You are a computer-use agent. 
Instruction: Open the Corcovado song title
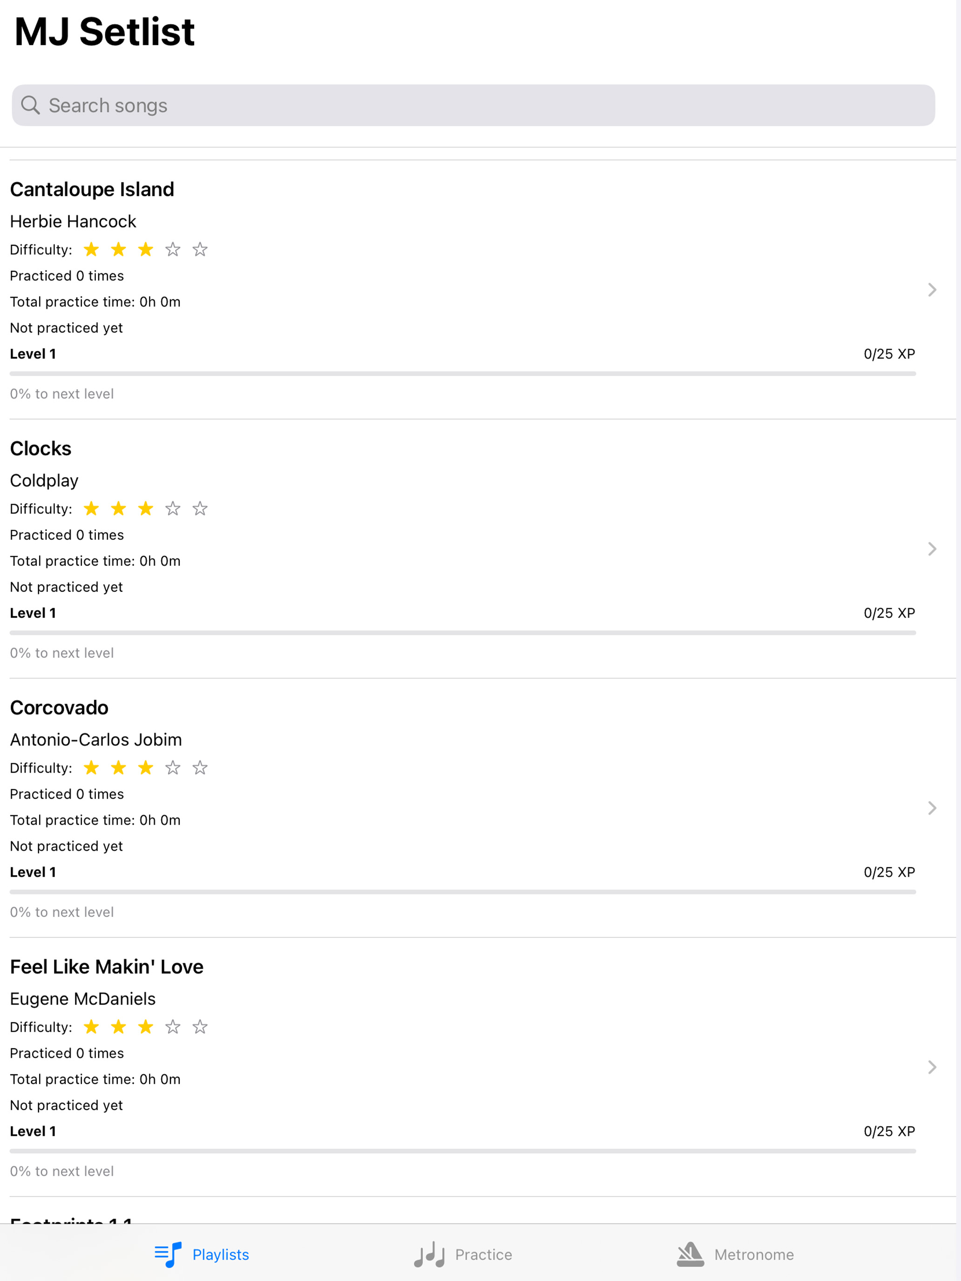point(59,708)
